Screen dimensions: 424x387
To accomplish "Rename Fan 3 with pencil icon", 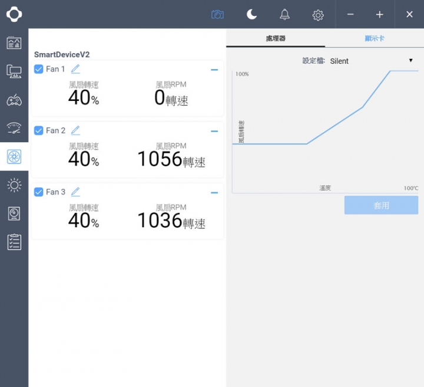I will 75,192.
